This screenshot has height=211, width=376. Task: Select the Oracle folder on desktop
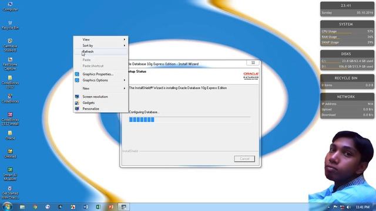coord(10,135)
